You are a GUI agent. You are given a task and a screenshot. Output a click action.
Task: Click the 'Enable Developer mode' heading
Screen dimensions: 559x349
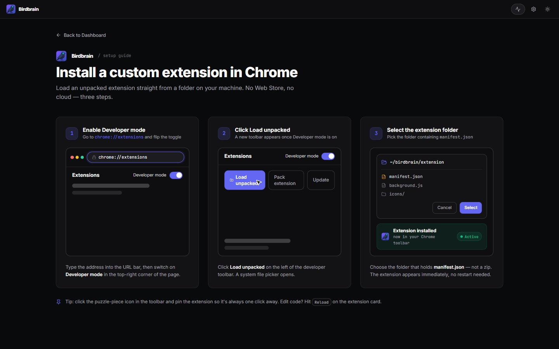(114, 130)
